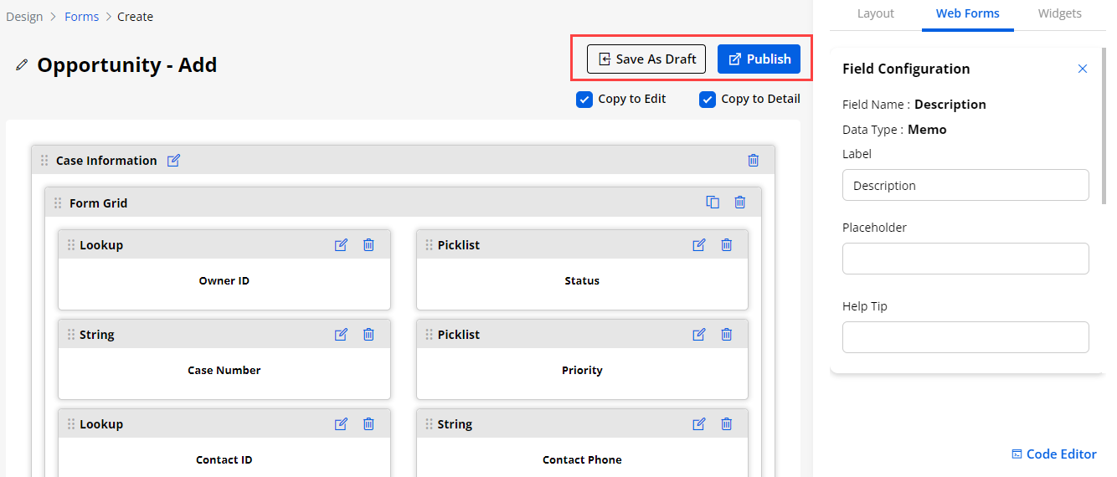Duplicate the Form Grid
1117x477 pixels.
[x=713, y=203]
